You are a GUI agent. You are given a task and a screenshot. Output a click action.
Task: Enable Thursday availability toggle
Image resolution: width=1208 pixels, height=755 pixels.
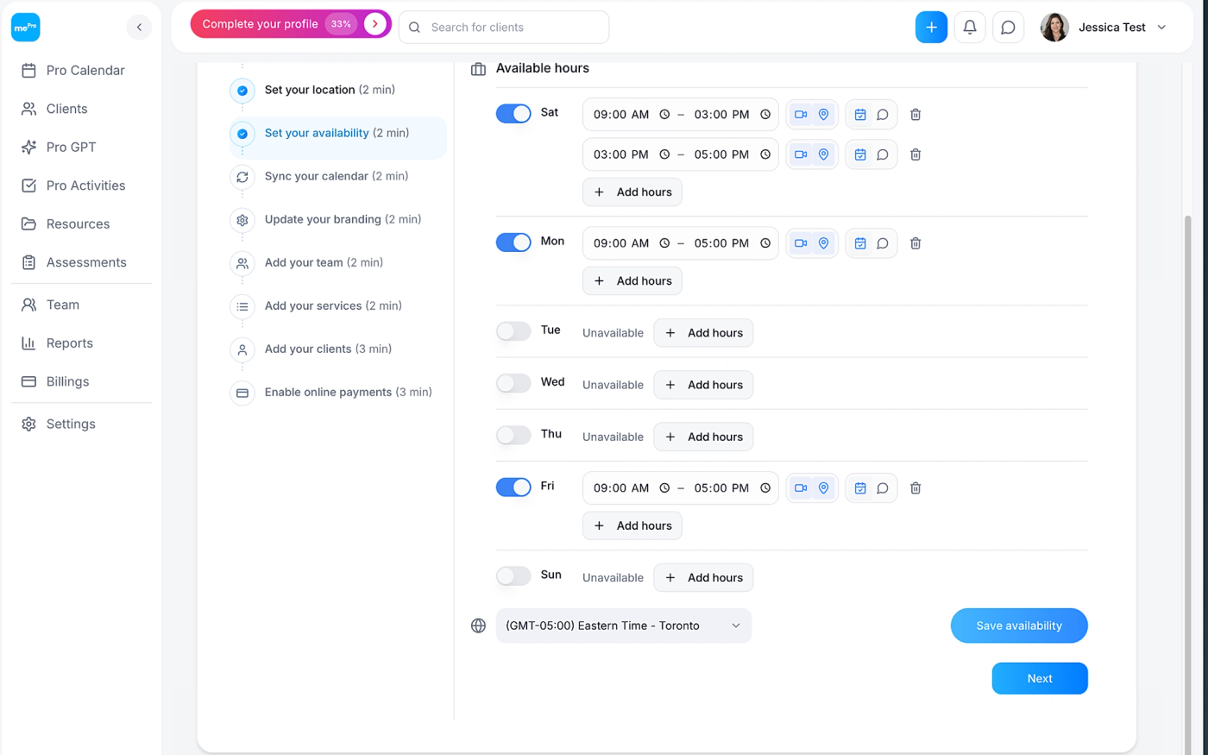pyautogui.click(x=513, y=435)
